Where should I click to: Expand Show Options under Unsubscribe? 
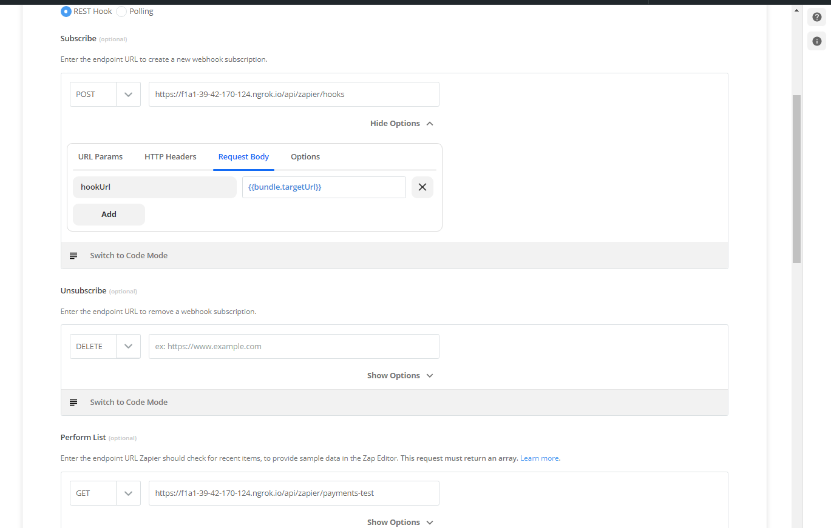pos(400,375)
